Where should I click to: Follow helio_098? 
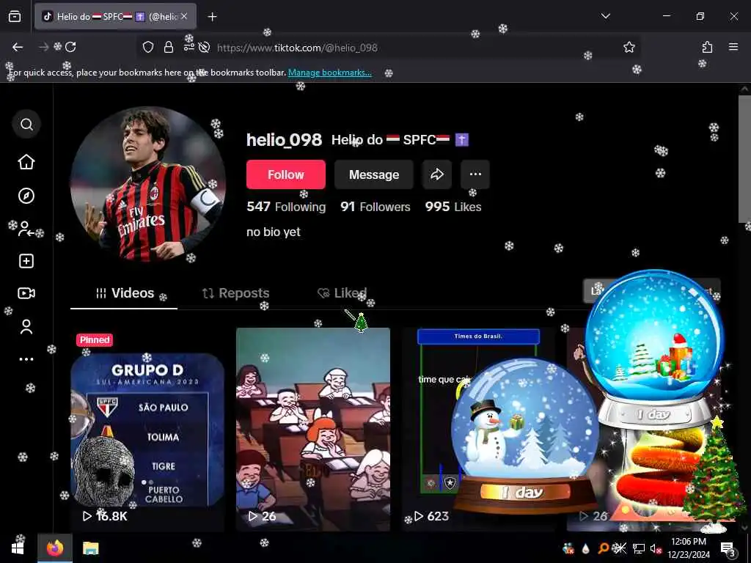click(286, 174)
